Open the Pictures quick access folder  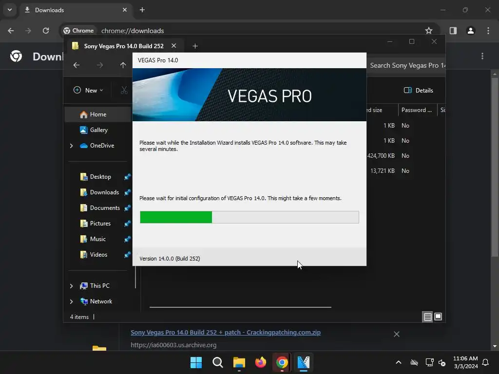100,224
